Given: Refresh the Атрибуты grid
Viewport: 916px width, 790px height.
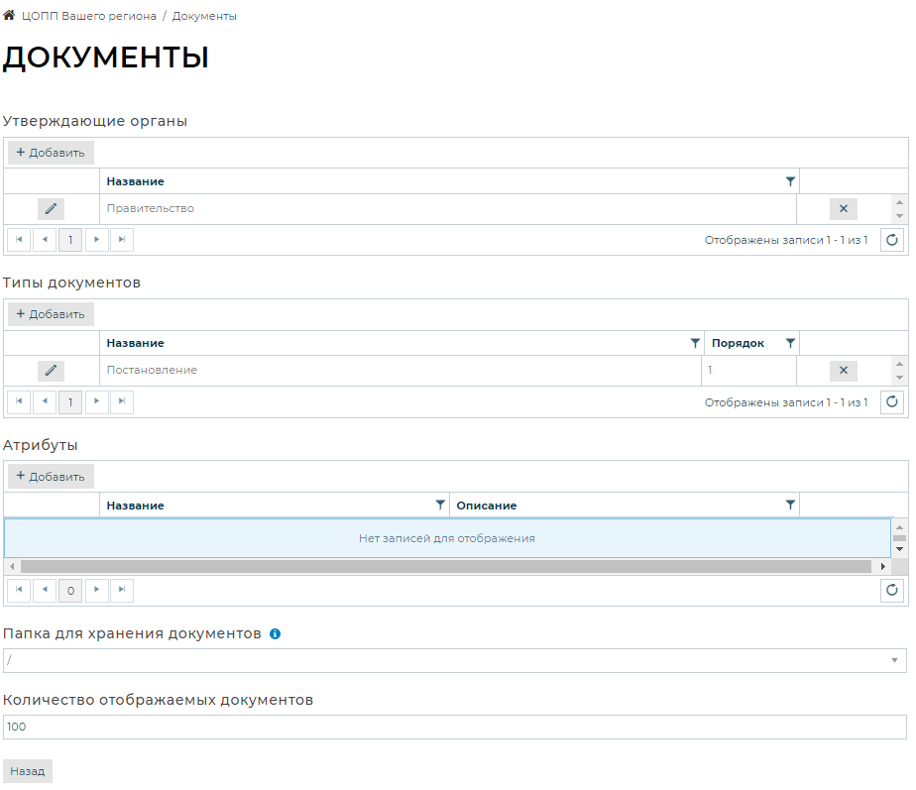Looking at the screenshot, I should (891, 591).
